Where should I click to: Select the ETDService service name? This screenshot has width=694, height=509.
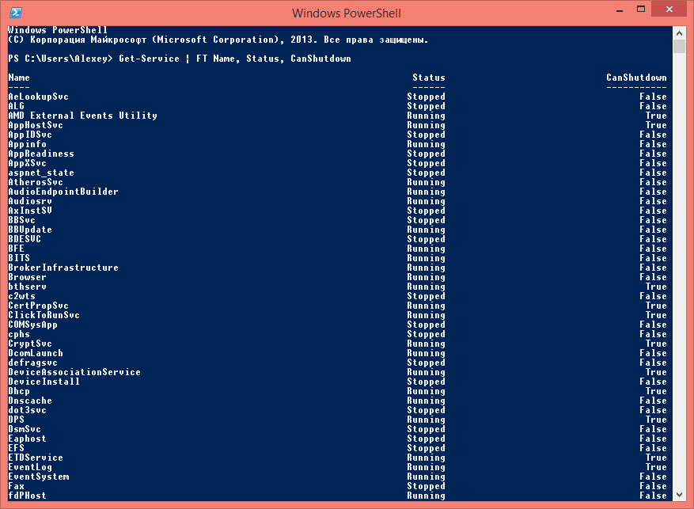coord(36,458)
